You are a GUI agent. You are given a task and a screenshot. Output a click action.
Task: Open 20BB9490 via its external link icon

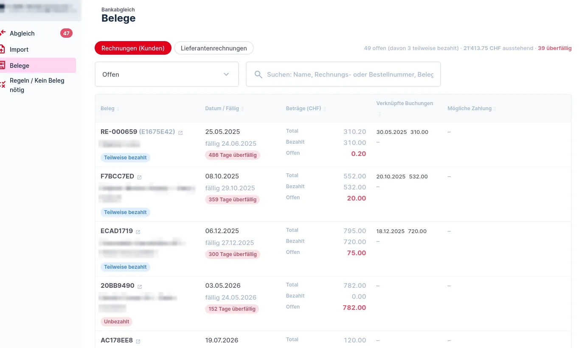pos(140,286)
